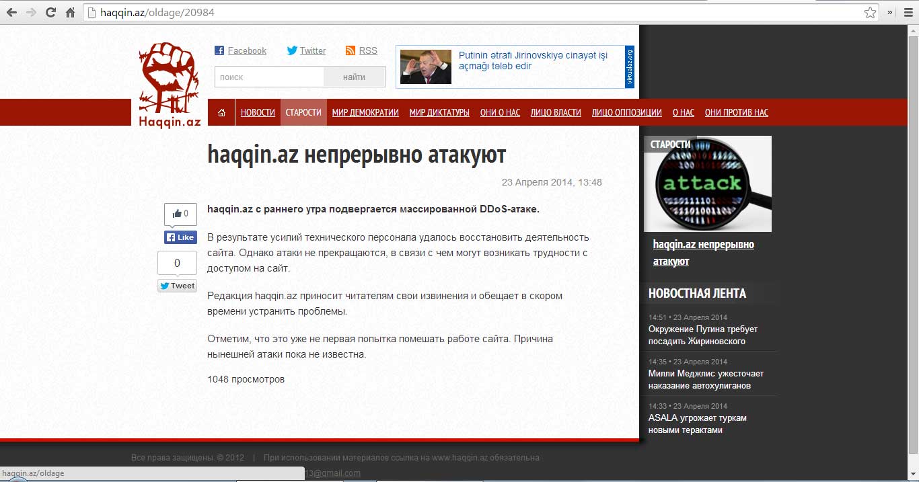Click the date 23 Апреля 2014, 13:48
This screenshot has height=482, width=919.
tap(552, 182)
